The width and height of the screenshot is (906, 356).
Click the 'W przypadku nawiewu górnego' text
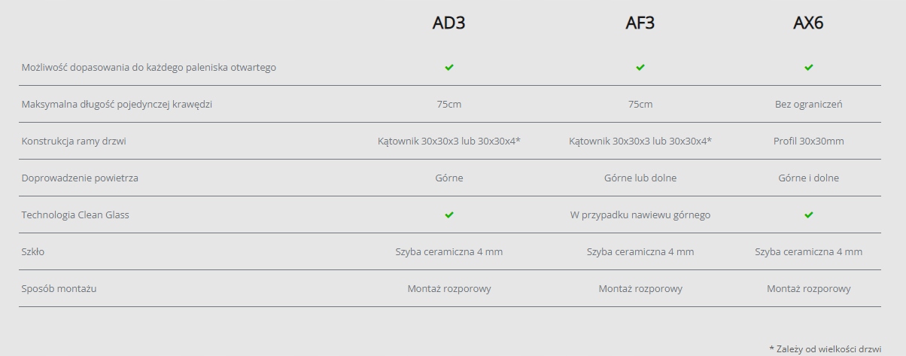[640, 215]
